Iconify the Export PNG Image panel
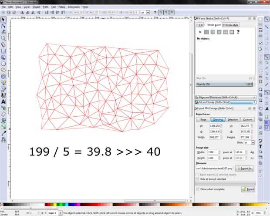Screen dimensions: 270x216 coord(250,108)
